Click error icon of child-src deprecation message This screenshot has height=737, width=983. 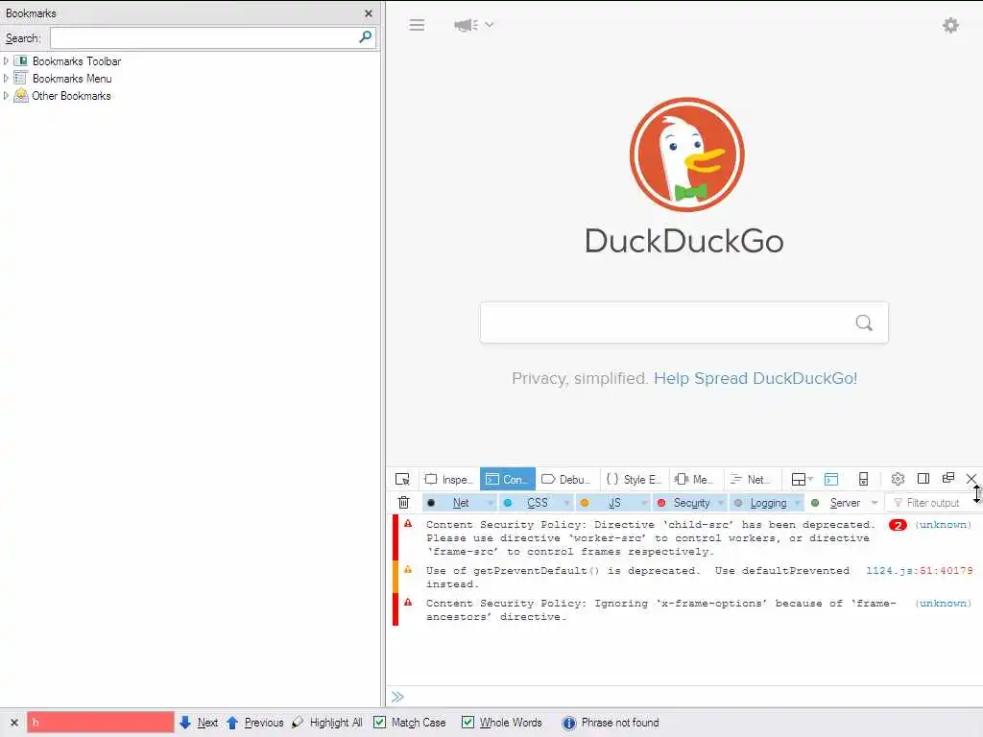tap(408, 523)
